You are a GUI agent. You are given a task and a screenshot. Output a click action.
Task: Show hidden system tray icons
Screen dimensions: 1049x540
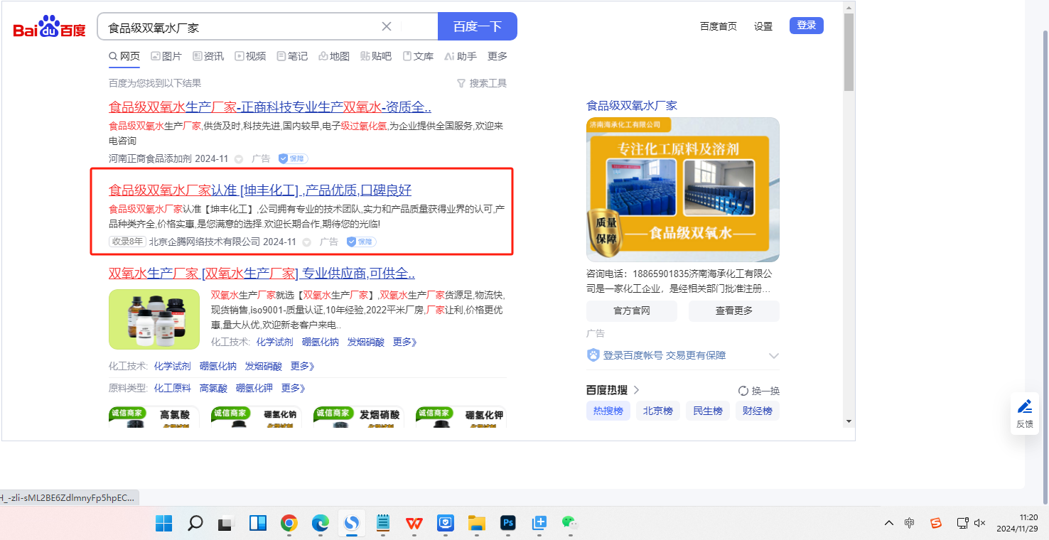[x=889, y=524]
